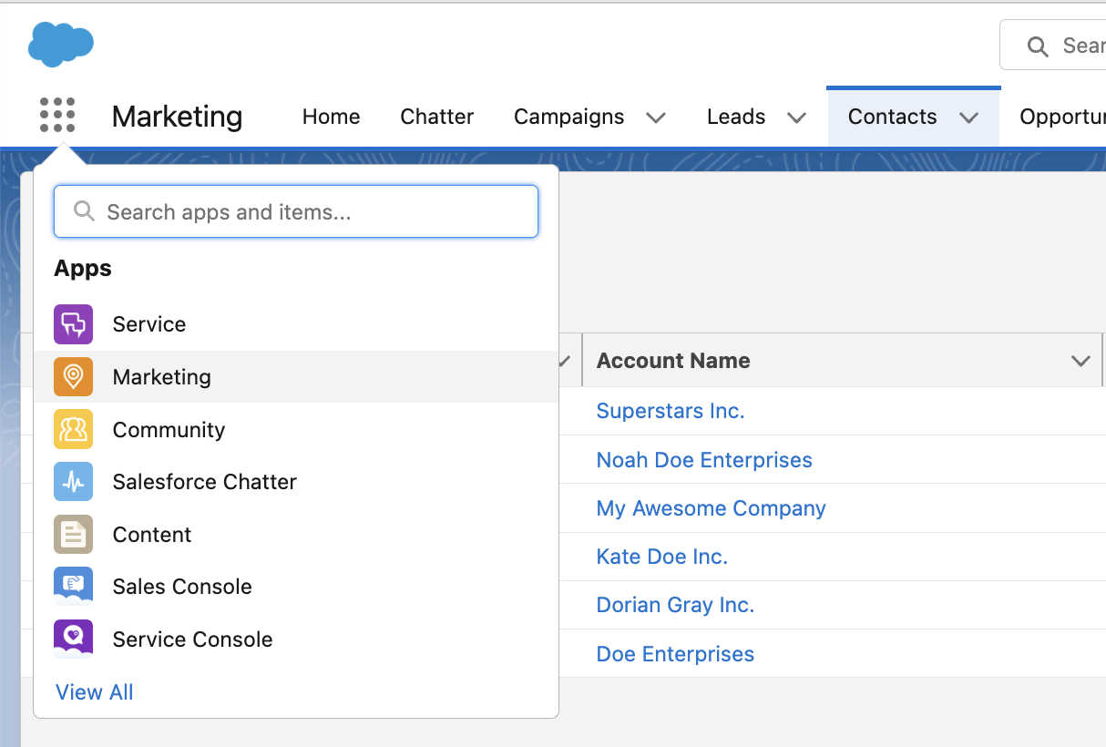The image size is (1106, 747).
Task: Click the Salesforce cloud logo
Action: pos(61,44)
